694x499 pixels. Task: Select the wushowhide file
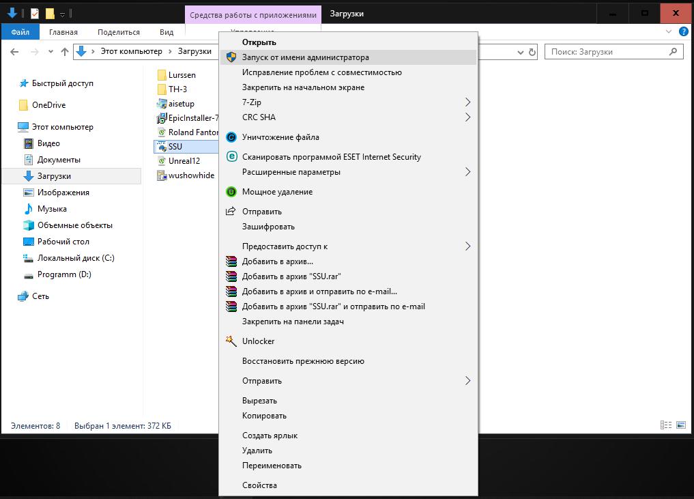(191, 175)
